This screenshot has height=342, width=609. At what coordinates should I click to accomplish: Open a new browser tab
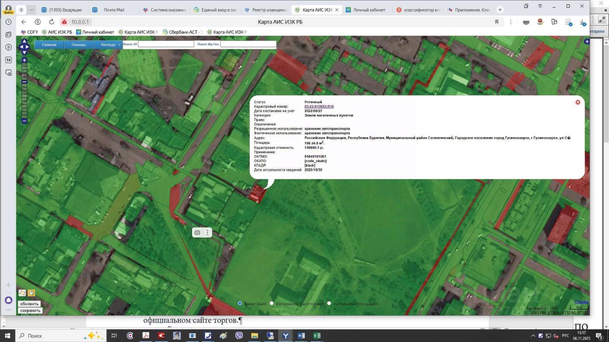point(500,9)
